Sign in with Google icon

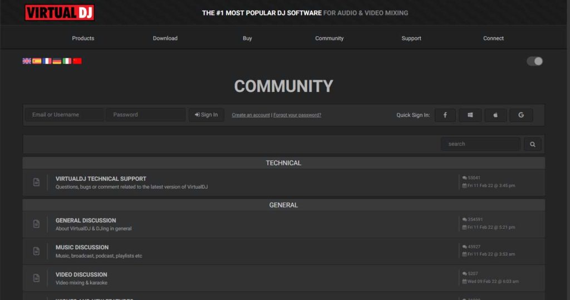[521, 115]
